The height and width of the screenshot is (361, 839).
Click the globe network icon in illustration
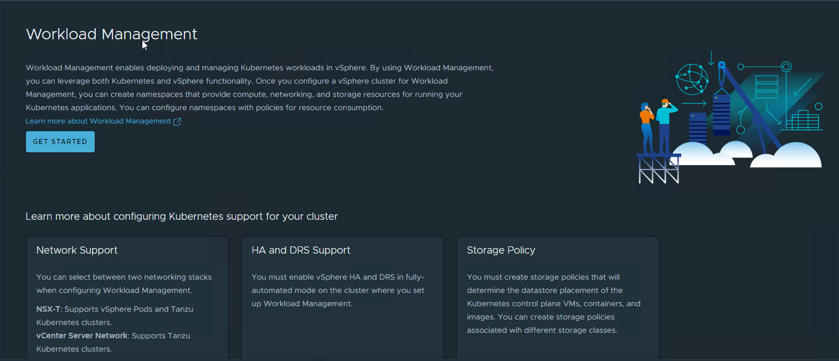tap(692, 79)
